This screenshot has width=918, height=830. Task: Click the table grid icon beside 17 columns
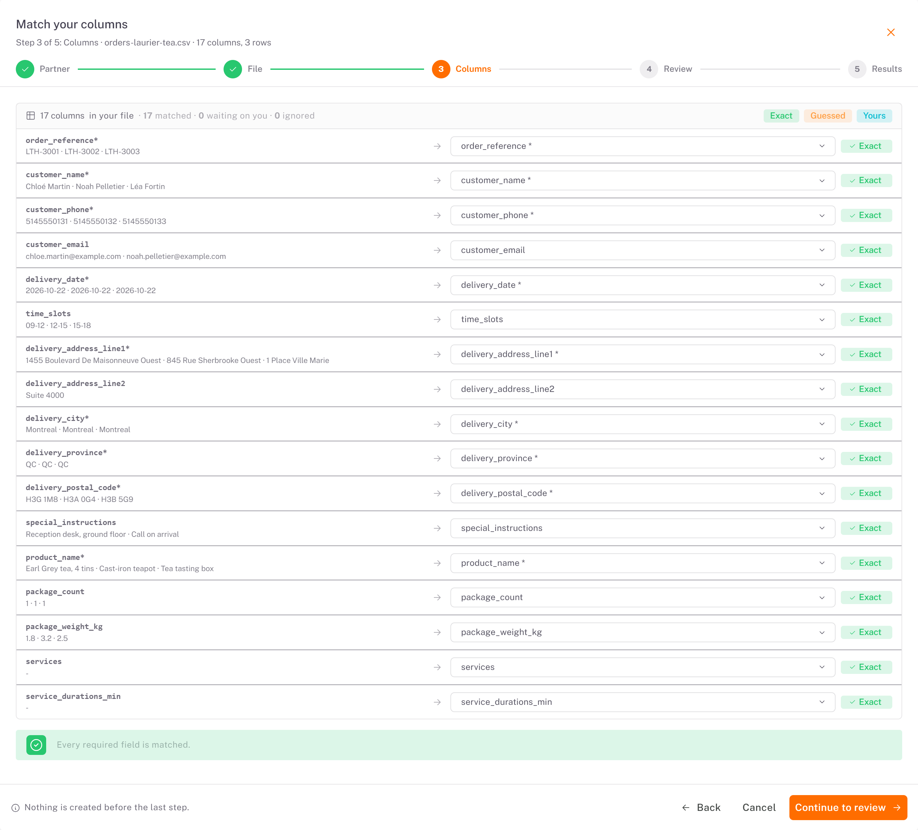[31, 116]
